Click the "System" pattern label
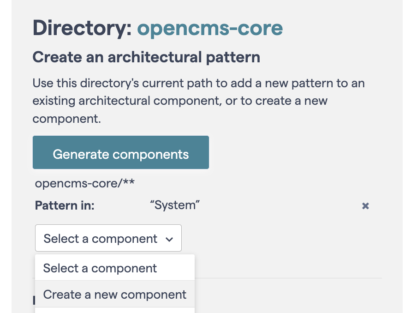 coord(175,205)
